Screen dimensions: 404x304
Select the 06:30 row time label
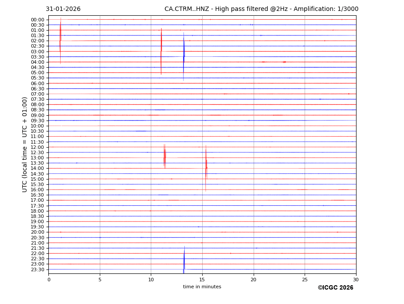click(x=37, y=89)
